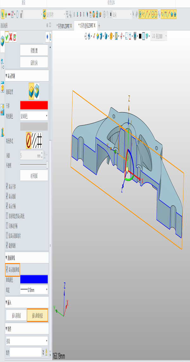Click the 插入曲线列表 button
Image resolution: width=190 pixels, height=362 pixels.
37,315
